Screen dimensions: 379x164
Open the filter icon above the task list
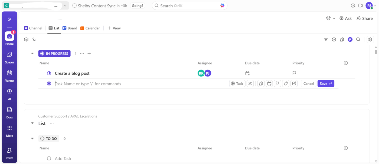point(326,39)
